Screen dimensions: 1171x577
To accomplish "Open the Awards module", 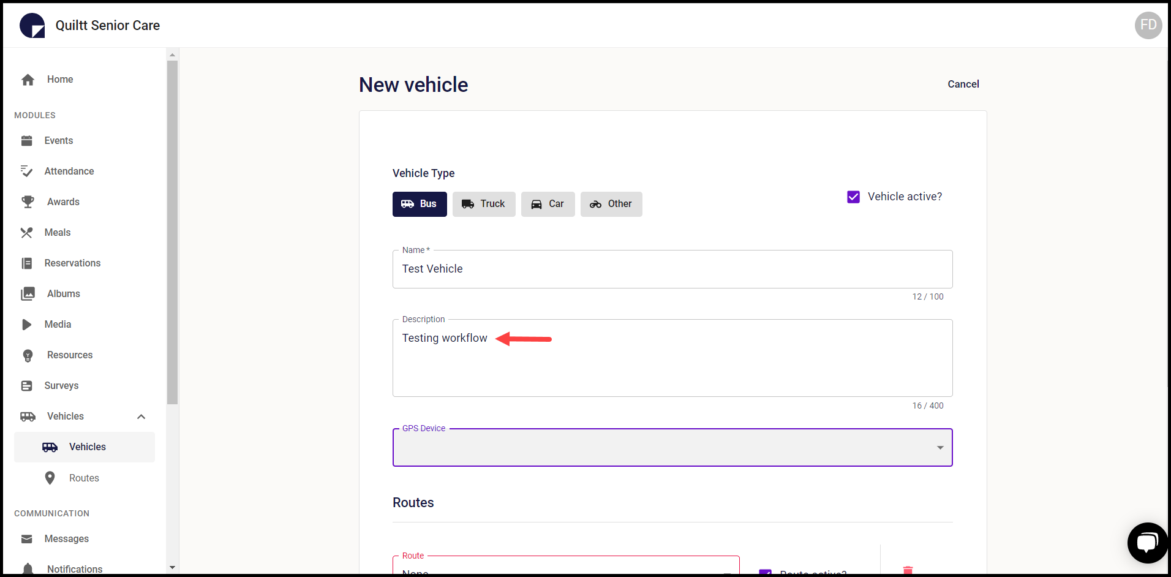I will pos(28,202).
